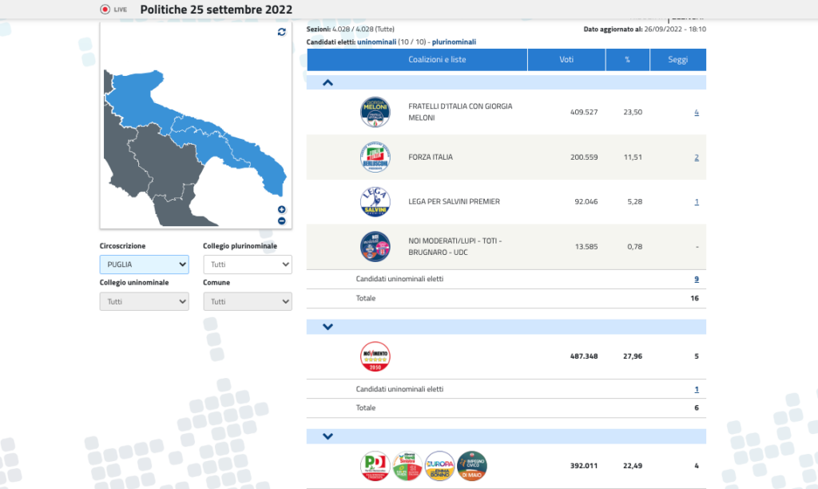The height and width of the screenshot is (489, 818).
Task: Click the Dato aggiornato al timestamp
Action: coord(645,30)
